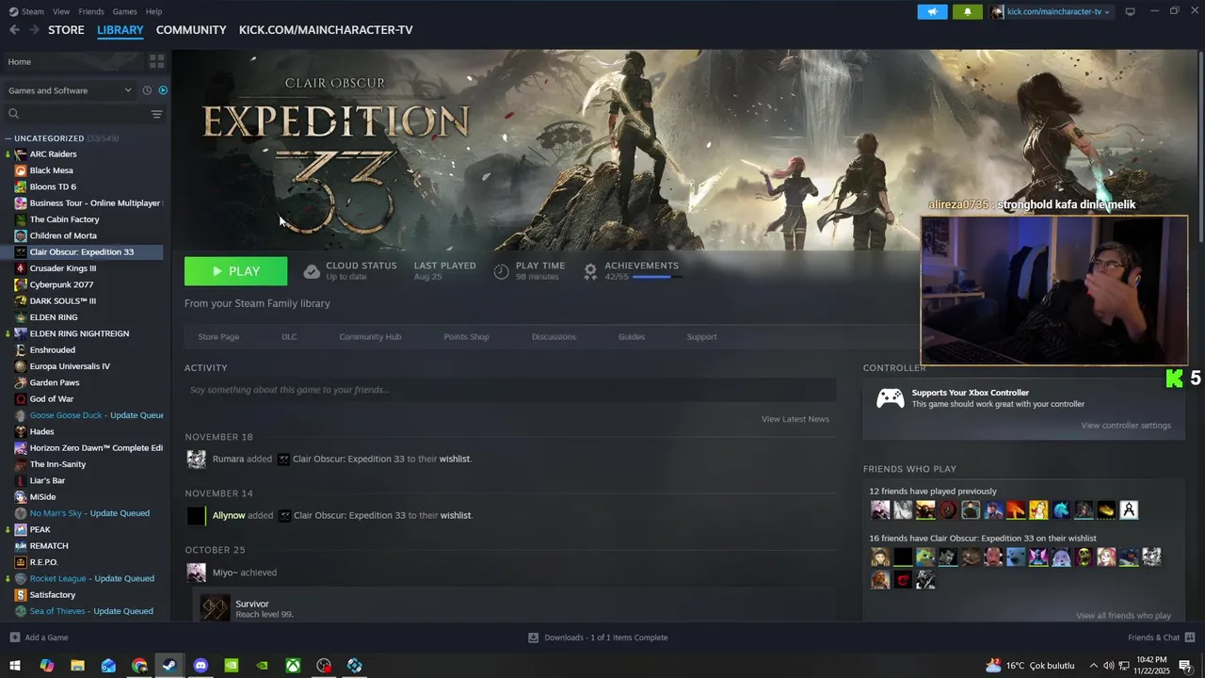Open the Downloads status bar

click(598, 638)
